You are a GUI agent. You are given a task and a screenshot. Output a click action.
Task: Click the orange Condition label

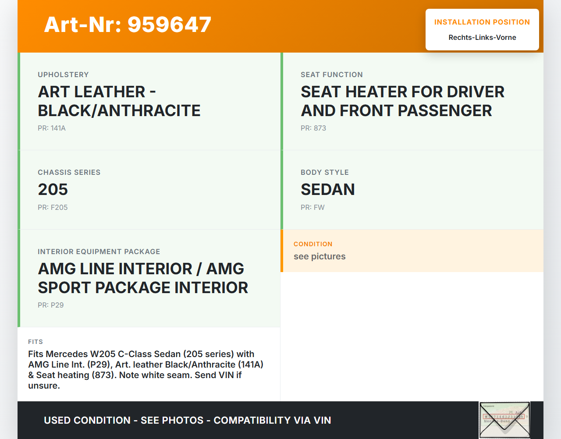pyautogui.click(x=313, y=244)
